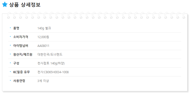Select the CB065H0034-1008 certification number
The image size is (191, 93).
point(56,72)
